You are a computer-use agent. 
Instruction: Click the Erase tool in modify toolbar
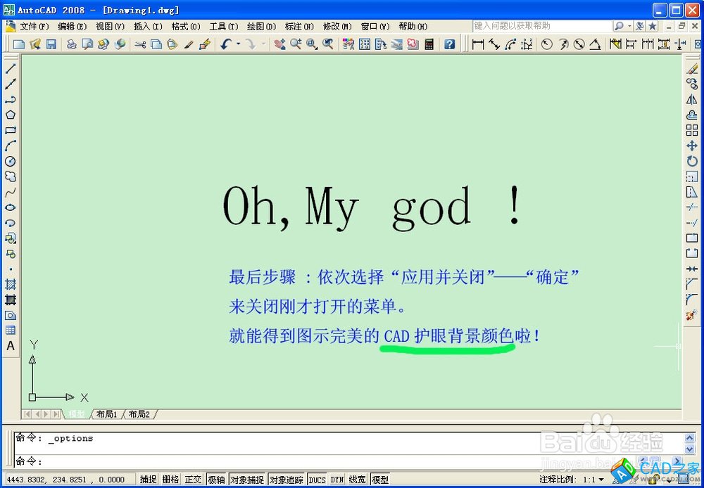(691, 69)
